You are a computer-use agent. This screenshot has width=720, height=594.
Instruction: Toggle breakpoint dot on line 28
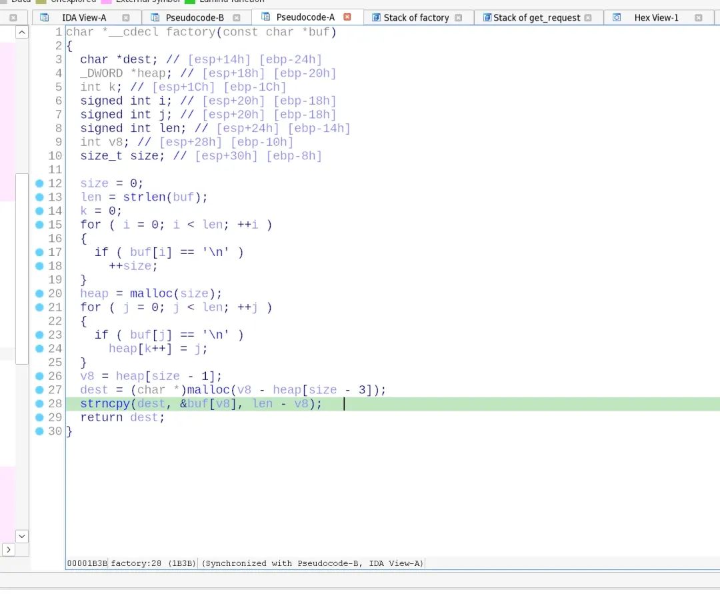coord(39,403)
